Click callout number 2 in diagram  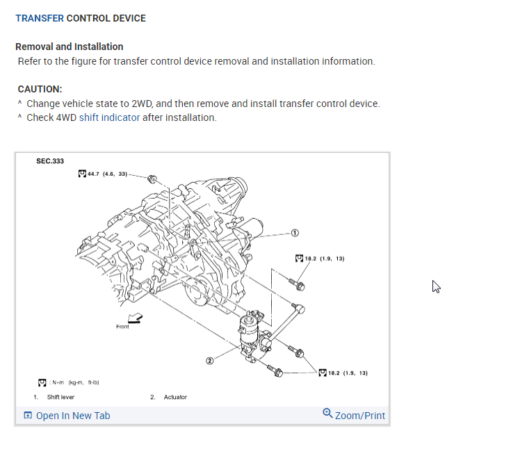pos(210,361)
